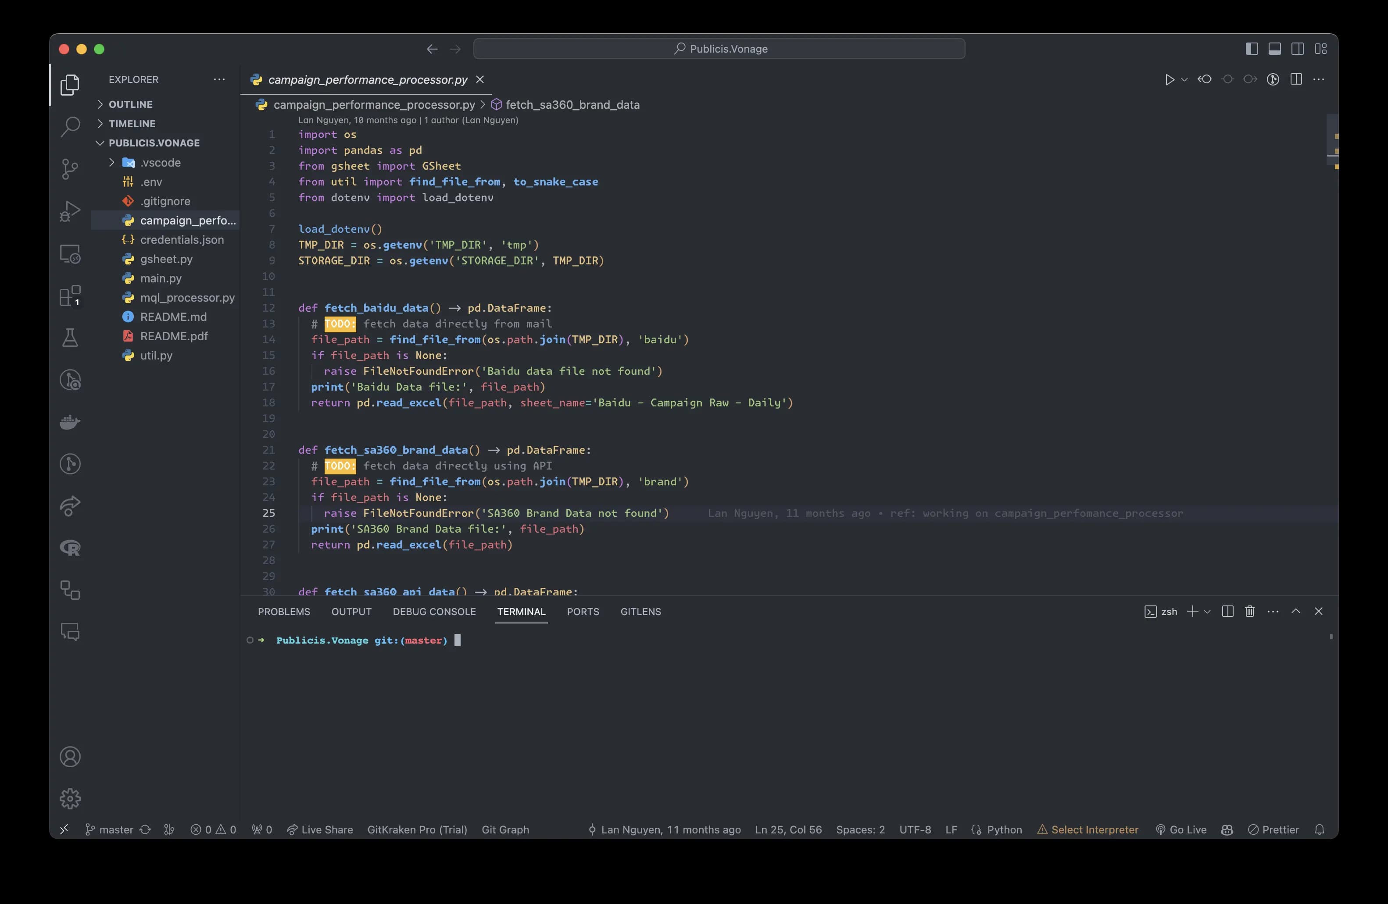Open the Live Share arrow view
The height and width of the screenshot is (904, 1388).
(70, 506)
